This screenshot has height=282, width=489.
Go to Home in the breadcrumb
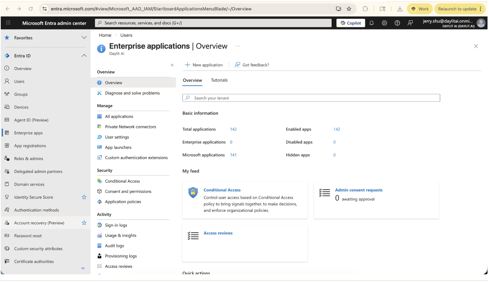tap(105, 35)
